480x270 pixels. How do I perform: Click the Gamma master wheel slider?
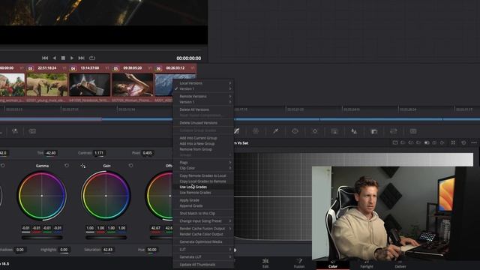tap(42, 237)
